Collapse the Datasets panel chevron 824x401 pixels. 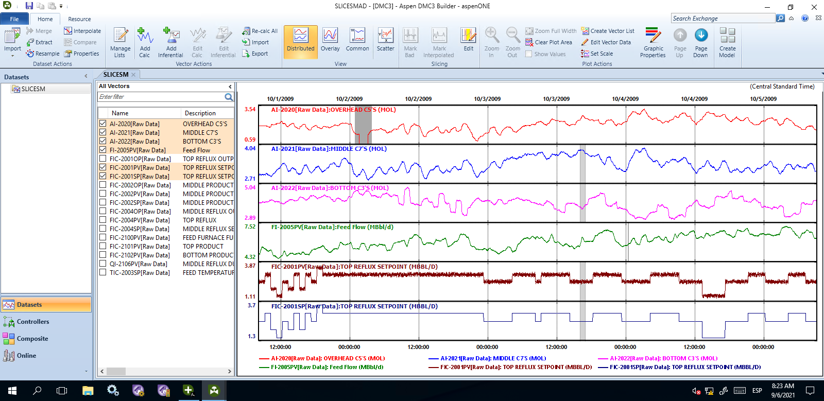86,76
